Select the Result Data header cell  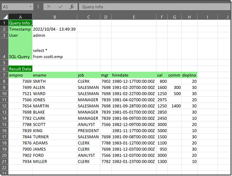coord(20,69)
